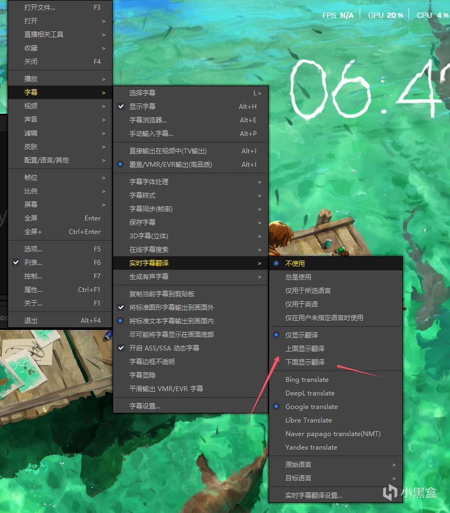Choose DeepL translate engine
The width and height of the screenshot is (450, 513).
336,393
